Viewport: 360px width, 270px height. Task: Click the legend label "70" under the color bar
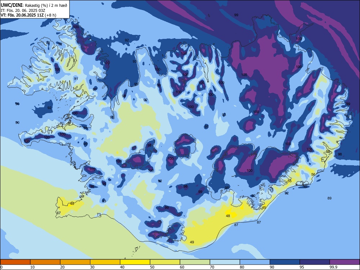tap(212, 267)
